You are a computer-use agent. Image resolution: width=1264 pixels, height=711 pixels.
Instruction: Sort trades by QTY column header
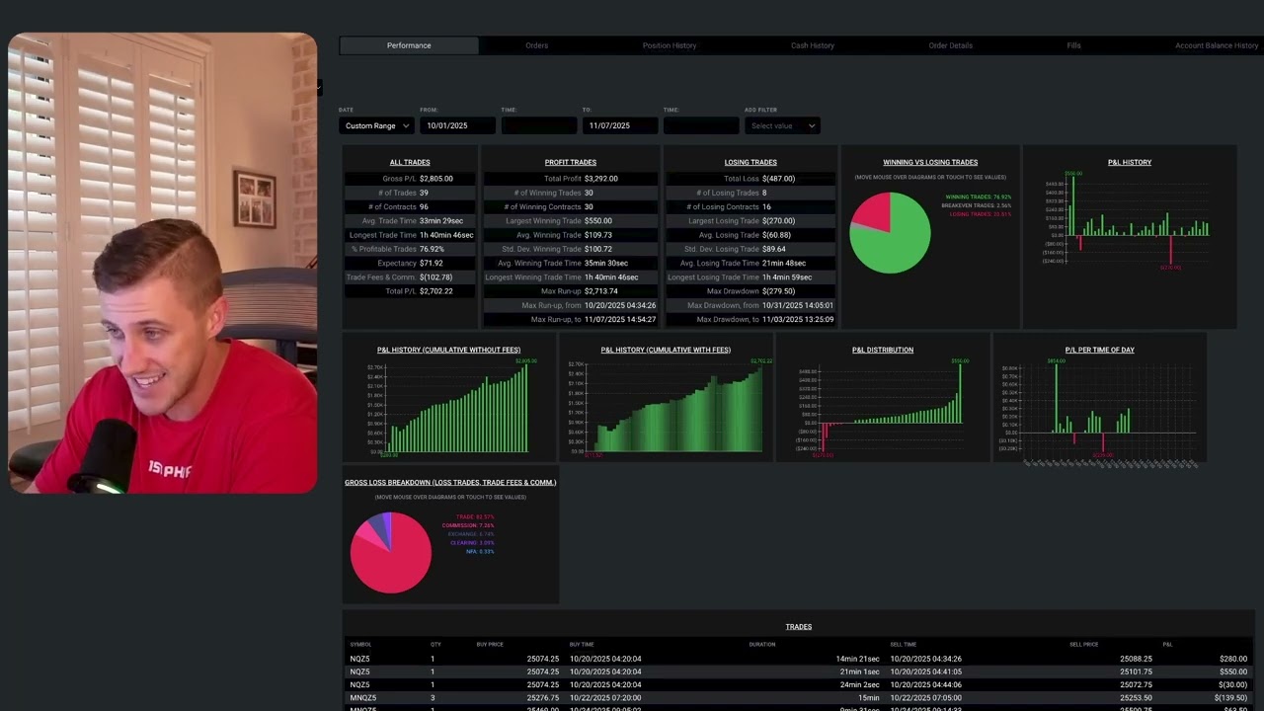pos(435,644)
